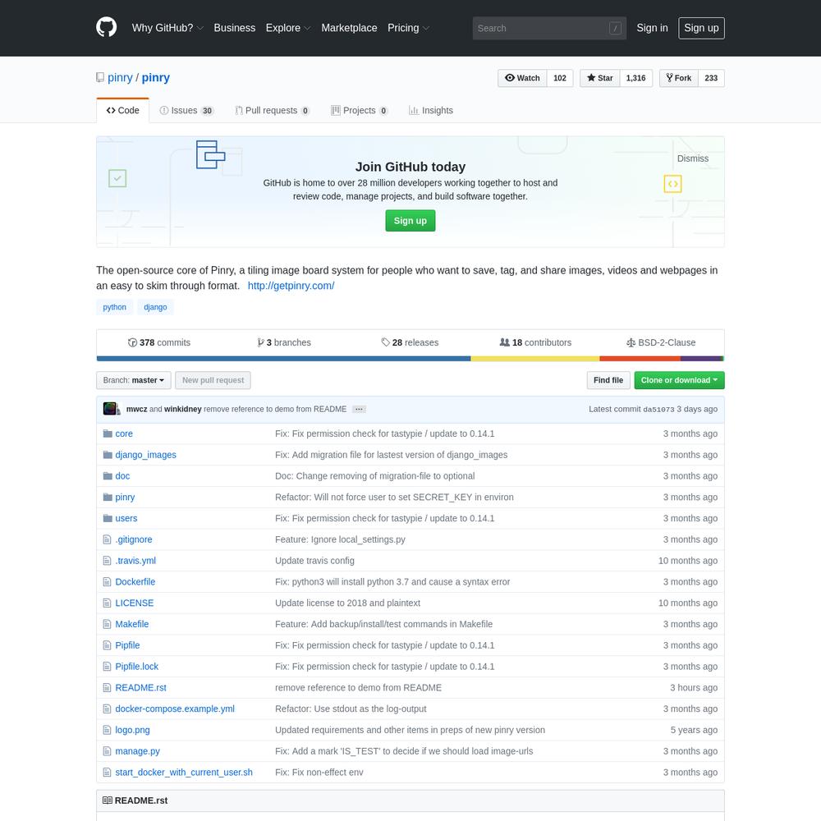Select the django topic tag

click(x=155, y=307)
